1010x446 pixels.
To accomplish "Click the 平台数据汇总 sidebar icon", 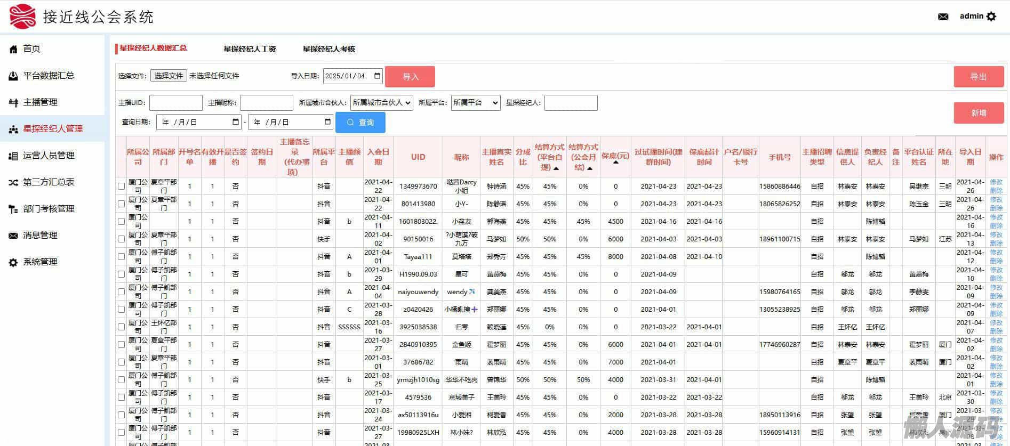I will click(x=13, y=76).
